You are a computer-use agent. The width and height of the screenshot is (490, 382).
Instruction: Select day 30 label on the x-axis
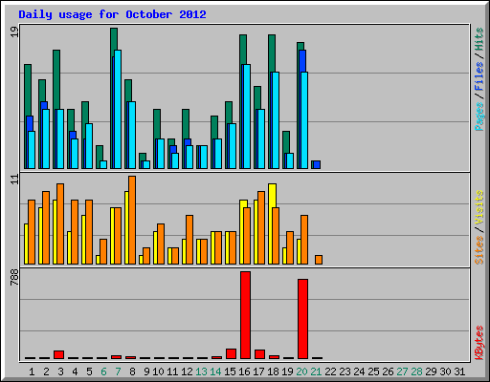tap(445, 371)
